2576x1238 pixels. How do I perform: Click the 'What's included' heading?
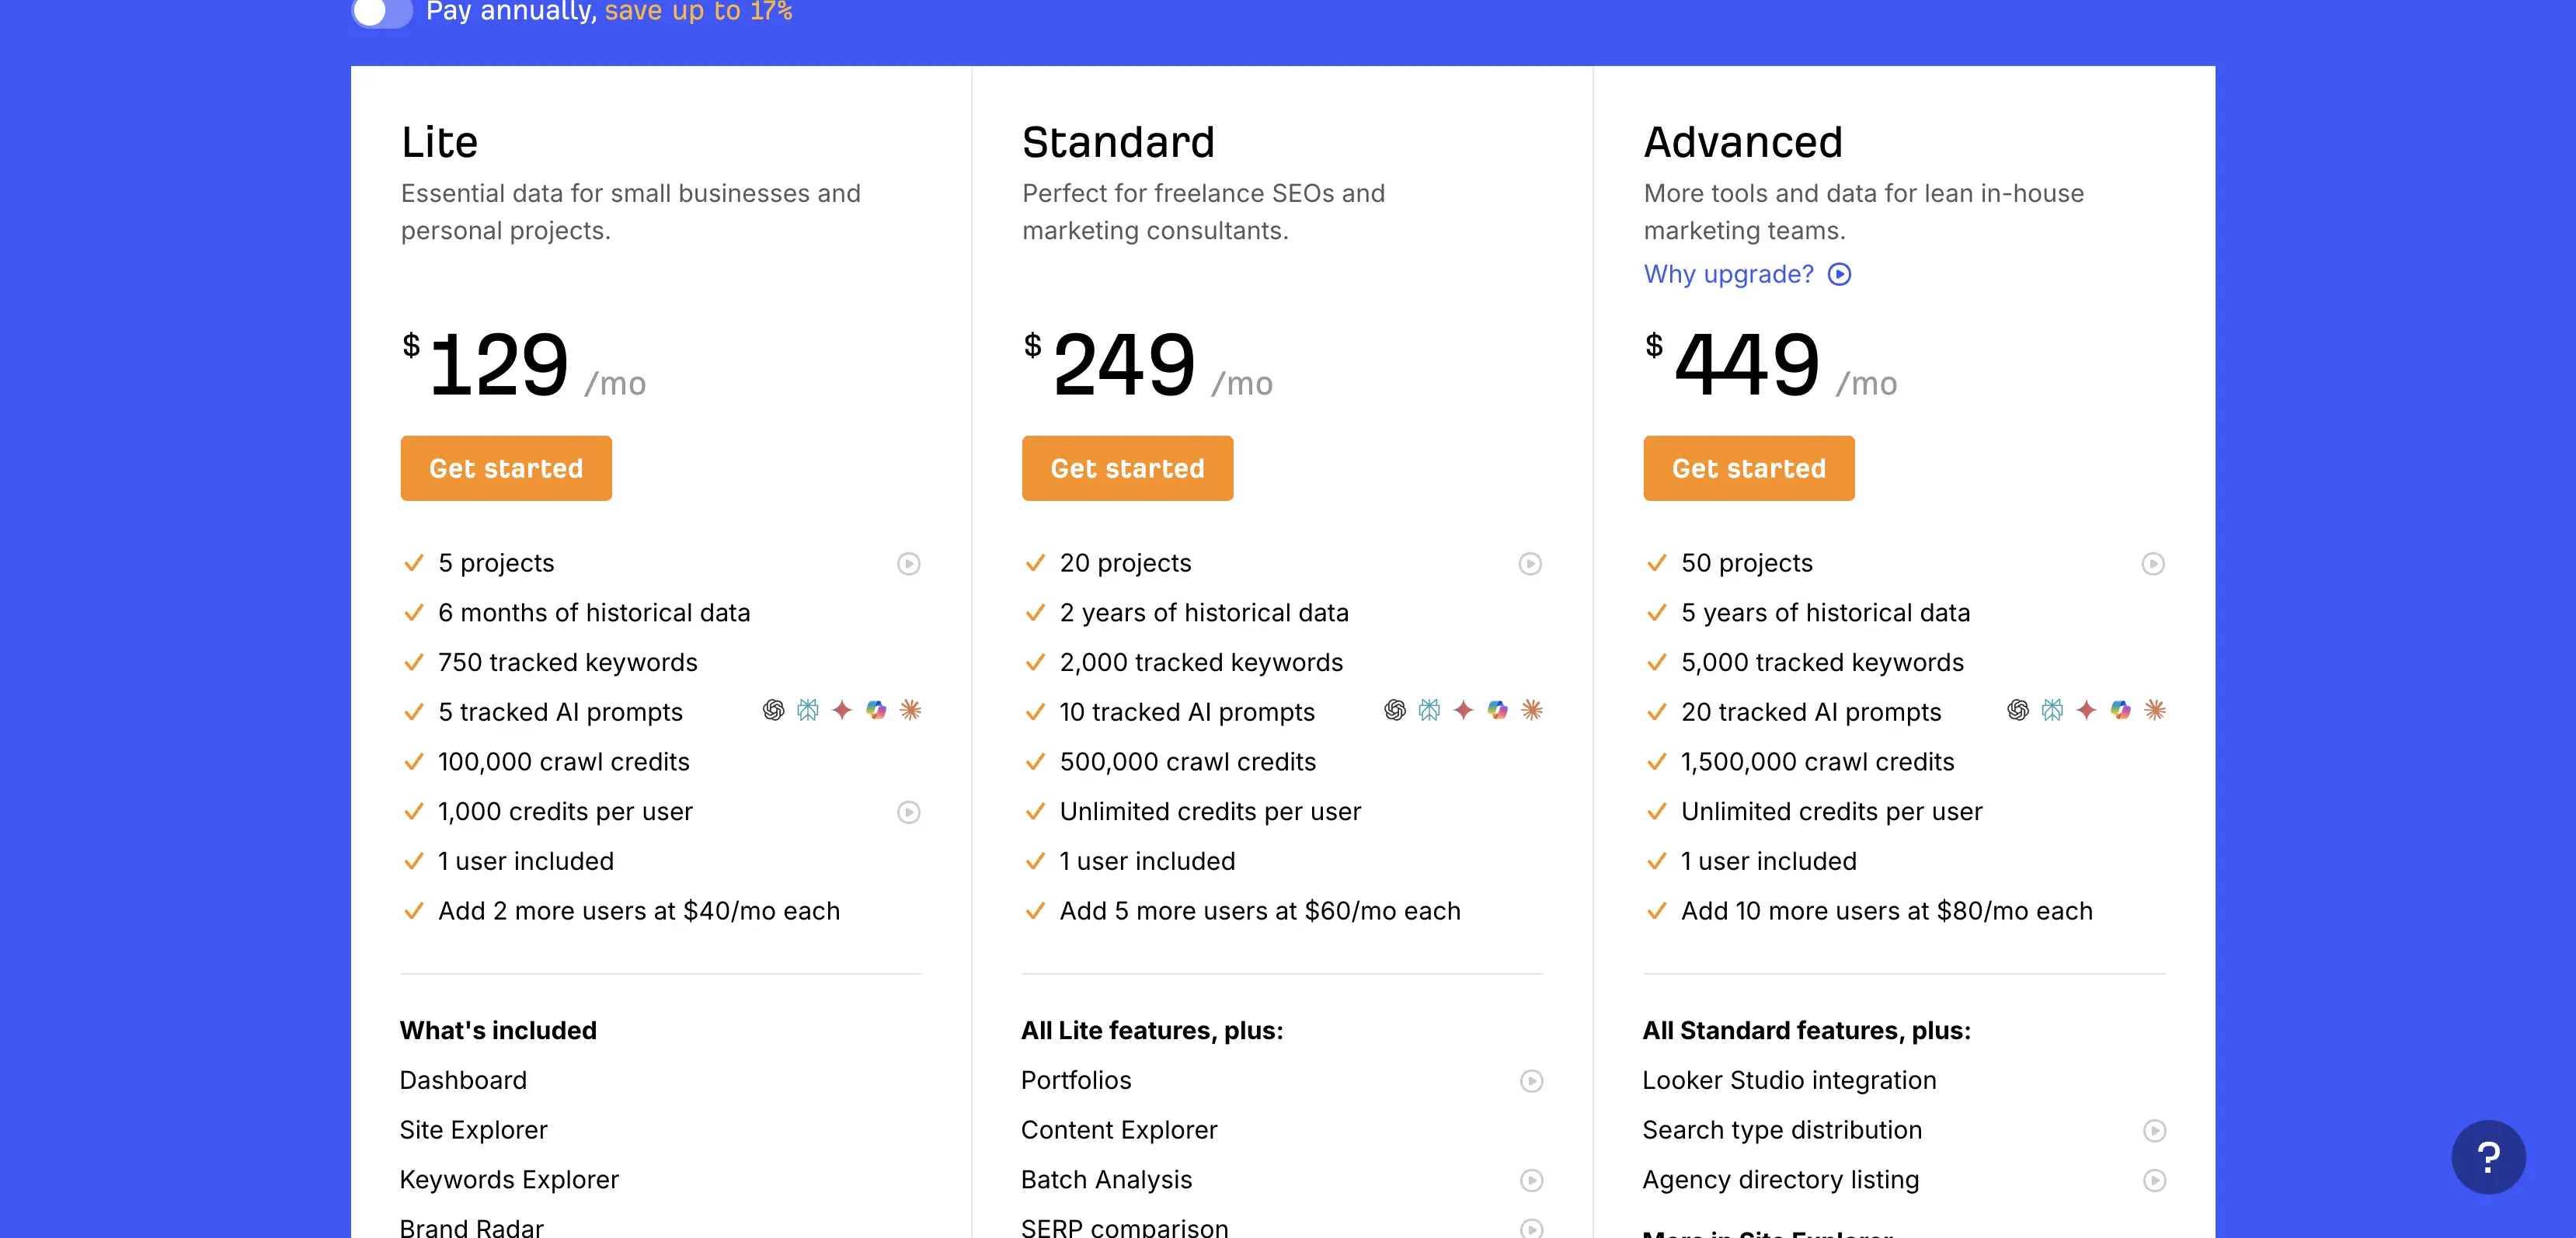pos(498,1031)
